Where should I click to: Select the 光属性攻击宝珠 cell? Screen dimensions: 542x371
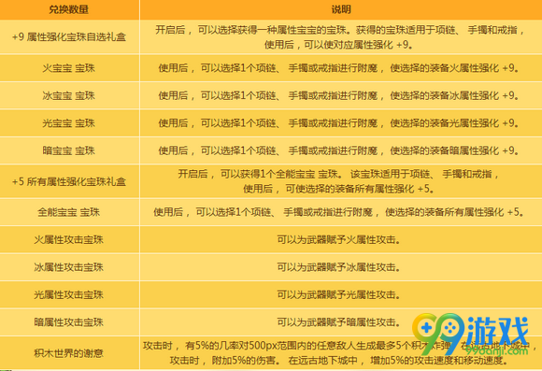69,294
